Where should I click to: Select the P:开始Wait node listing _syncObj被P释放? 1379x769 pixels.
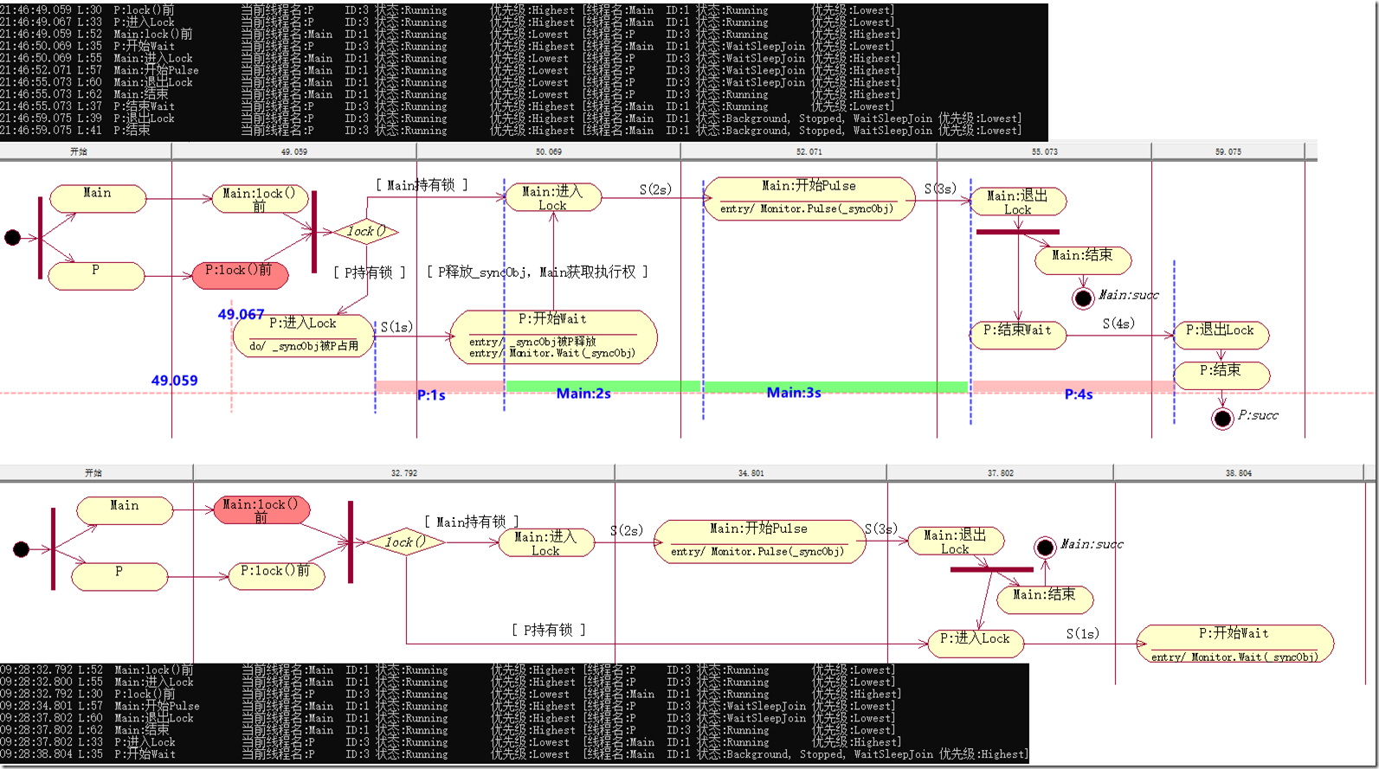[553, 337]
